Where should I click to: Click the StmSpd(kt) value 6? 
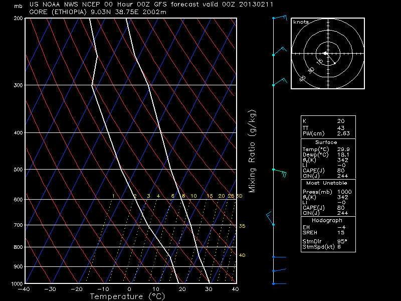coord(339,247)
